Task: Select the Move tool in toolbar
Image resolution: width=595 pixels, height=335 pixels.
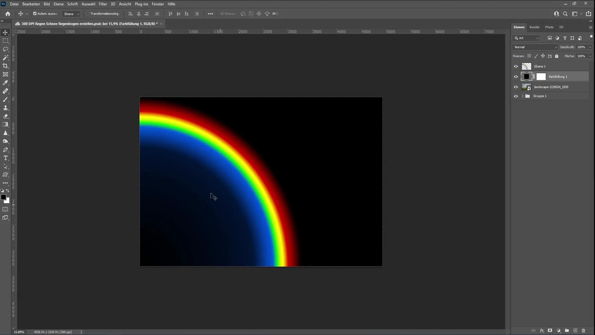Action: (5, 32)
